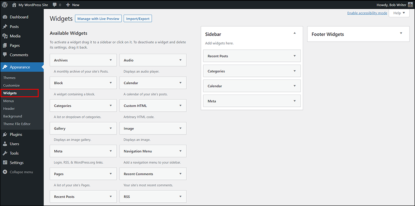Expand Meta widget in Sidebar
Screen dimensions: 415x206
pyautogui.click(x=294, y=101)
